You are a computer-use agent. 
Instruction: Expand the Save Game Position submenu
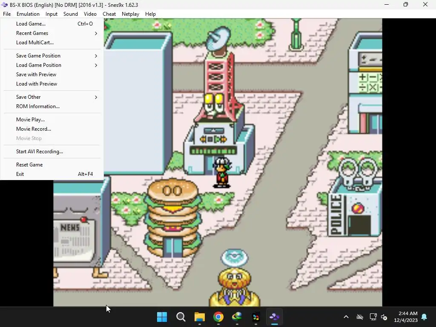pyautogui.click(x=52, y=56)
